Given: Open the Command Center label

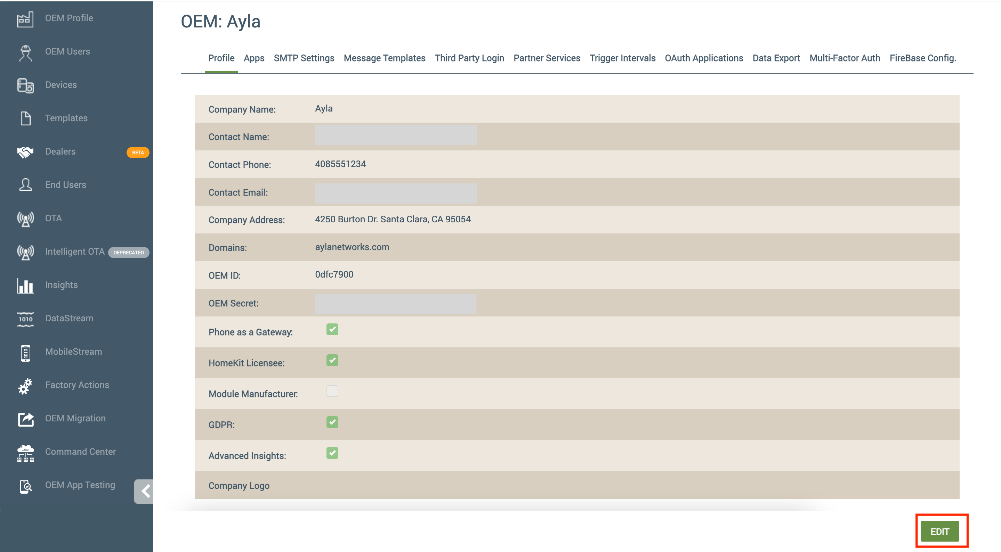Looking at the screenshot, I should point(80,452).
